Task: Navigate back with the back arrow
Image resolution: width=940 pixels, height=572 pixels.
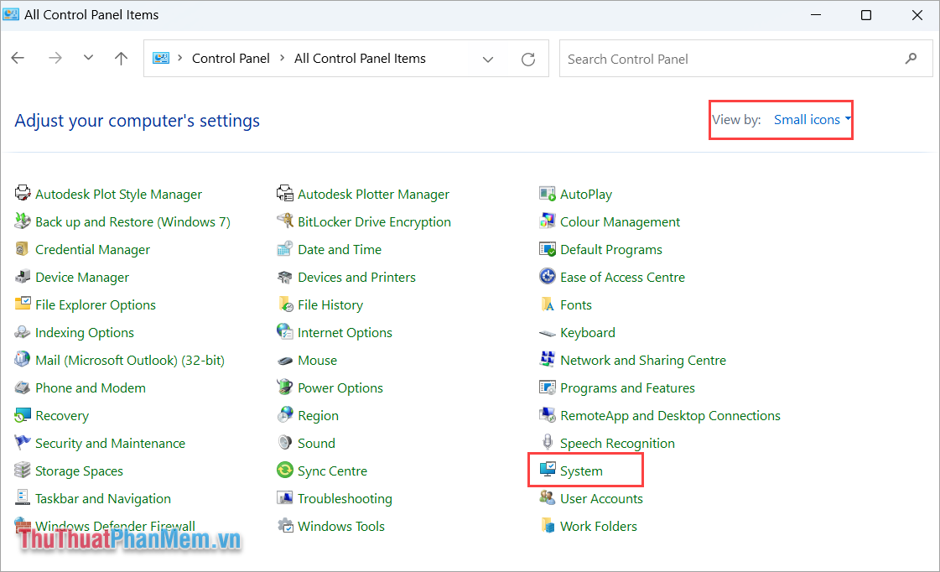Action: click(x=18, y=58)
